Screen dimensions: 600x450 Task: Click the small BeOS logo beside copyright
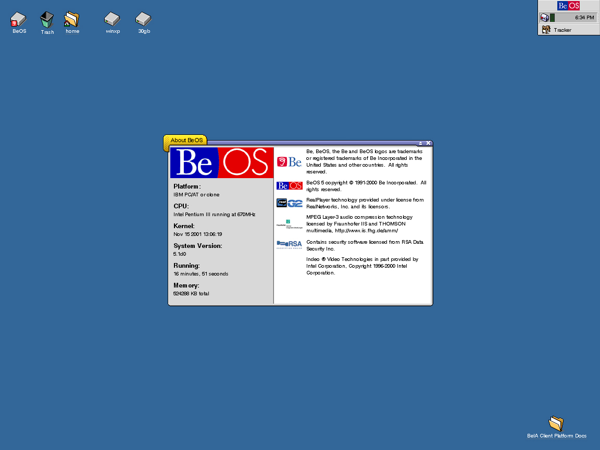click(x=289, y=185)
